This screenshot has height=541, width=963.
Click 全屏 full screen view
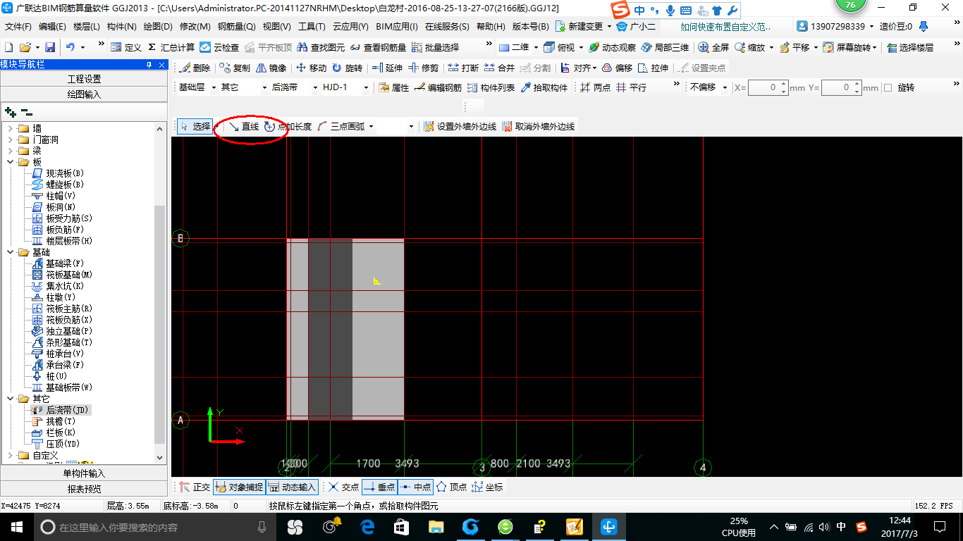(713, 47)
